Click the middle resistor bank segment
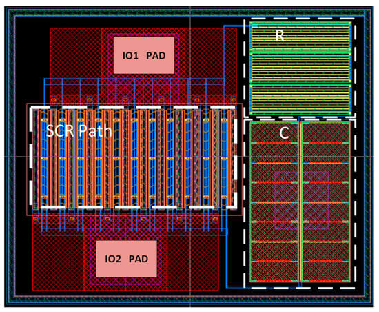Image resolution: width=379 pixels, height=312 pixels. [300, 68]
